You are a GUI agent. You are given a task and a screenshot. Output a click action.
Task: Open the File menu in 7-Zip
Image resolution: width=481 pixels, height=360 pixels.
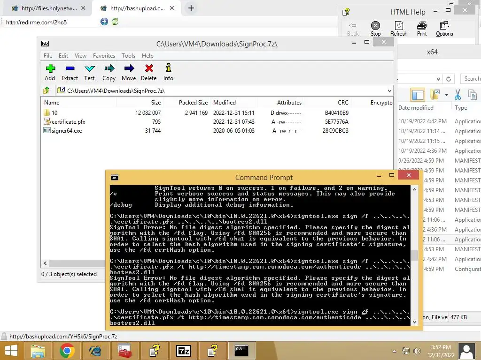[48, 56]
